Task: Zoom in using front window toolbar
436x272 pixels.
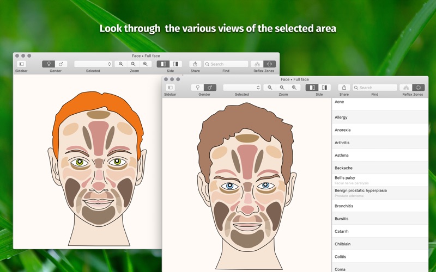Action: 294,88
